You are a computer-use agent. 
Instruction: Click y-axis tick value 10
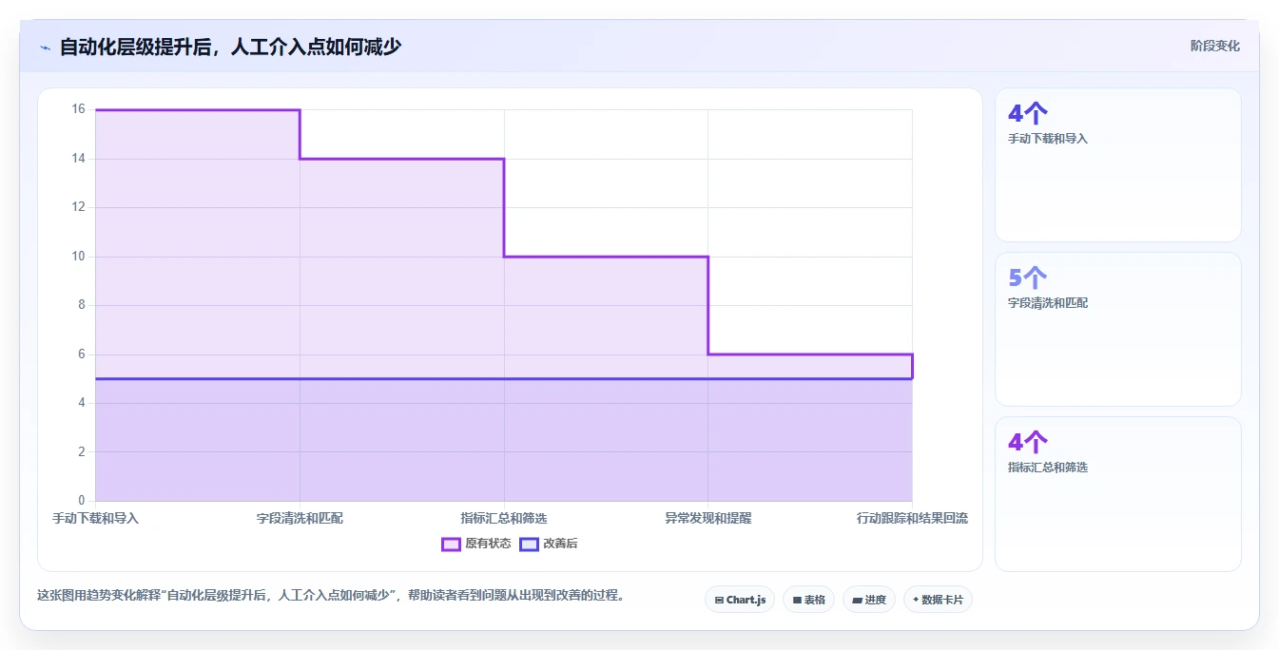click(78, 257)
